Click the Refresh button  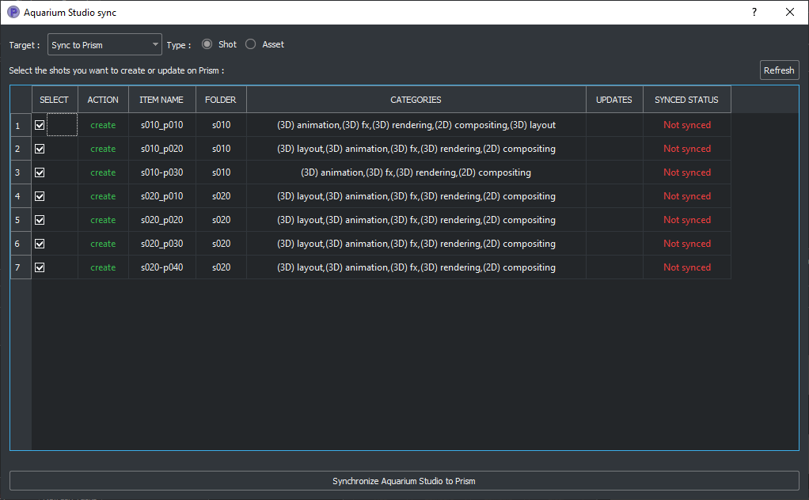point(779,70)
